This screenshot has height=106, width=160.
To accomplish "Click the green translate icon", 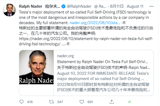I will [x=130, y=101].
